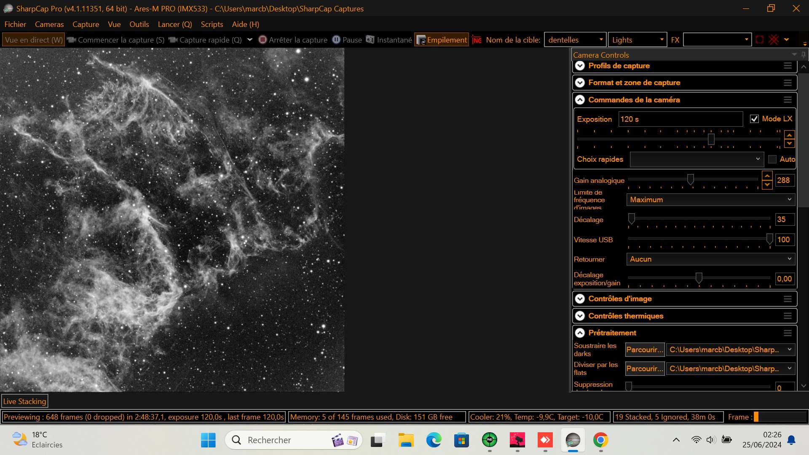This screenshot has height=455, width=809.
Task: Open the Retourner dropdown set to Aucun
Action: point(710,259)
